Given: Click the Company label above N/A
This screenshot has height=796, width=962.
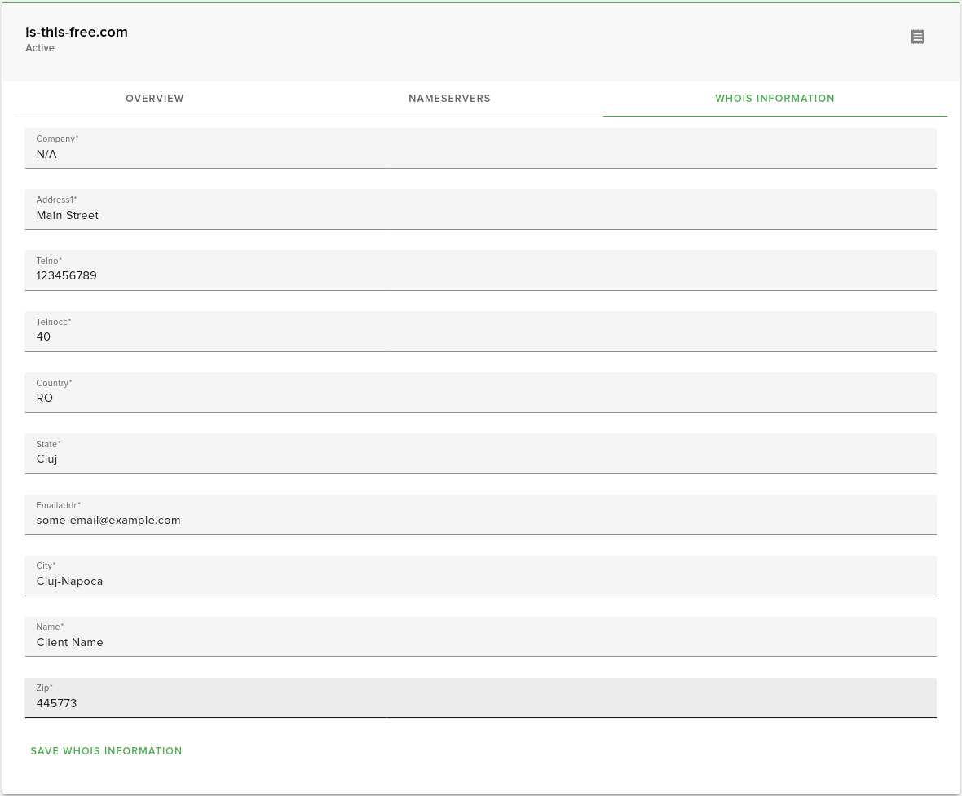Looking at the screenshot, I should pyautogui.click(x=57, y=139).
